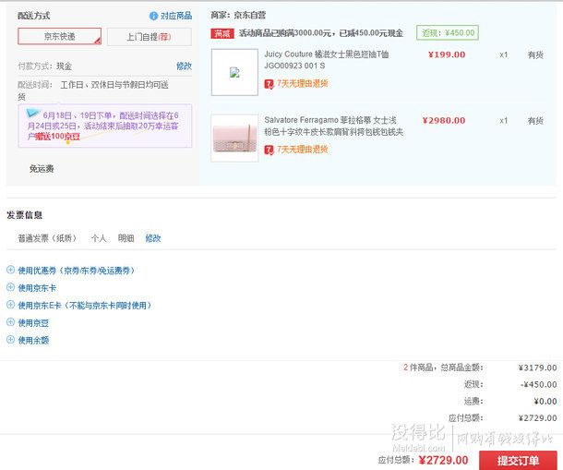Click the June 18 delivery promo notice

(105, 126)
